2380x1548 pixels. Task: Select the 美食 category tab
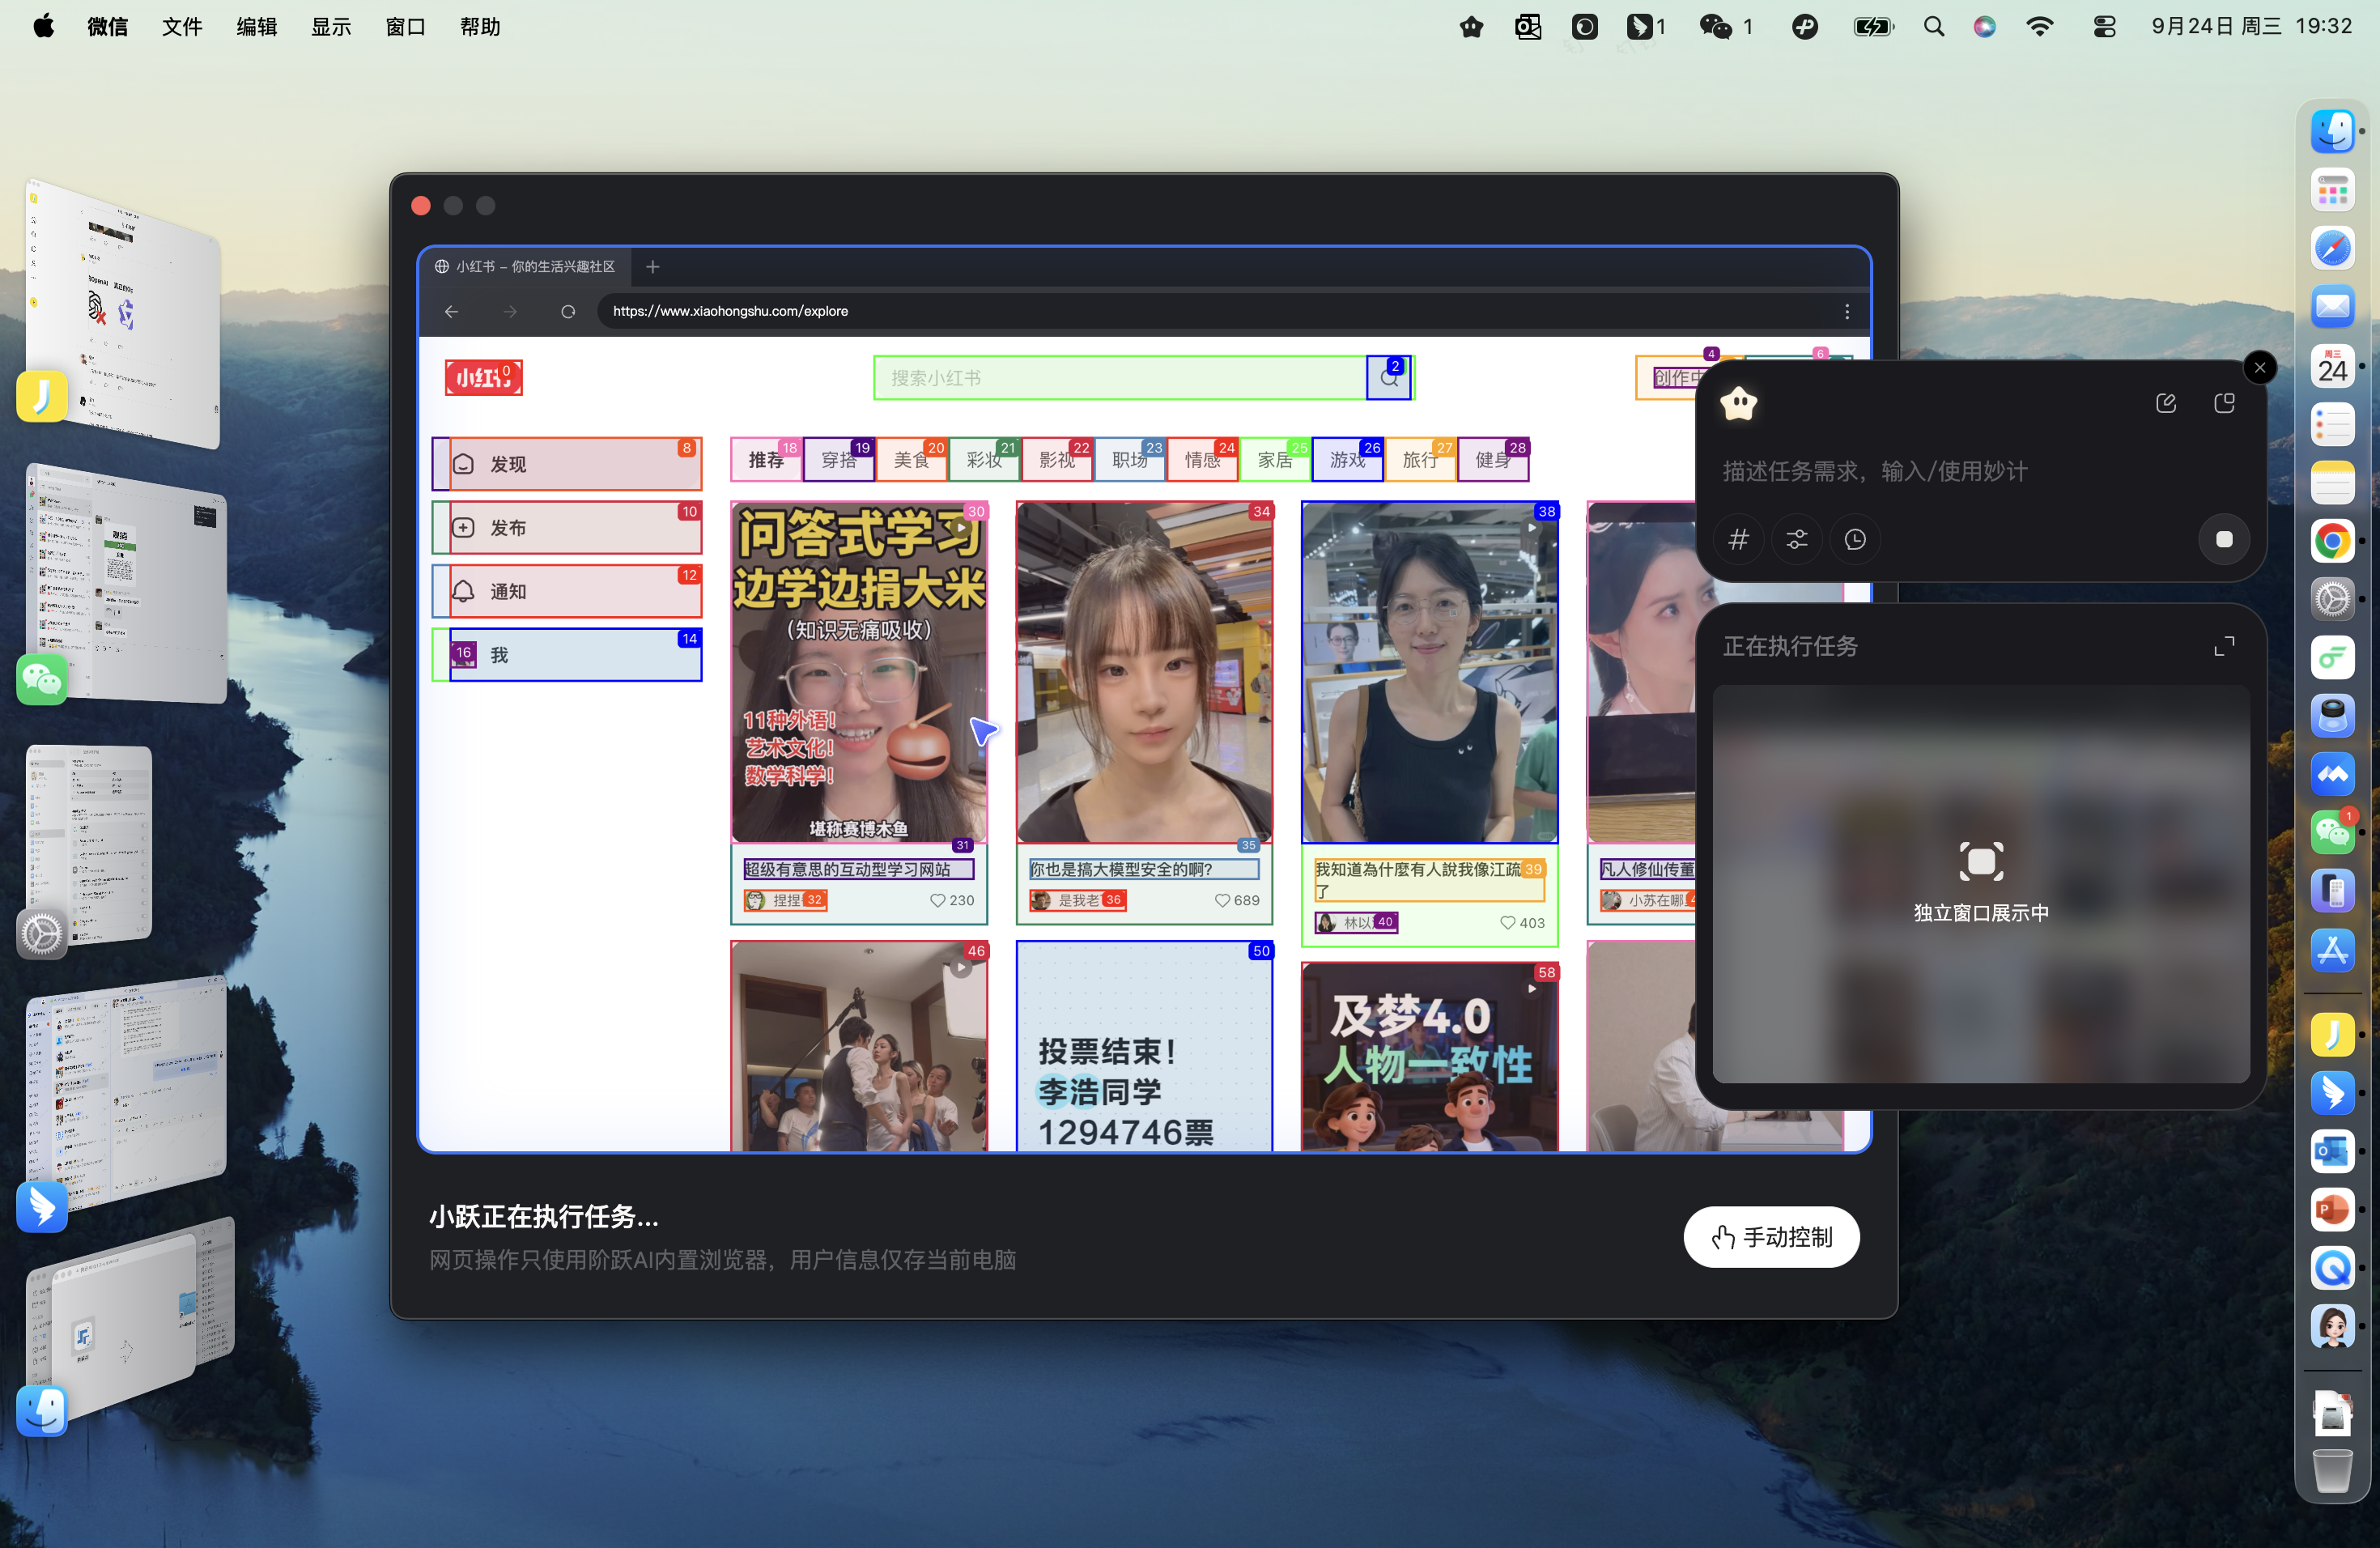(x=912, y=460)
